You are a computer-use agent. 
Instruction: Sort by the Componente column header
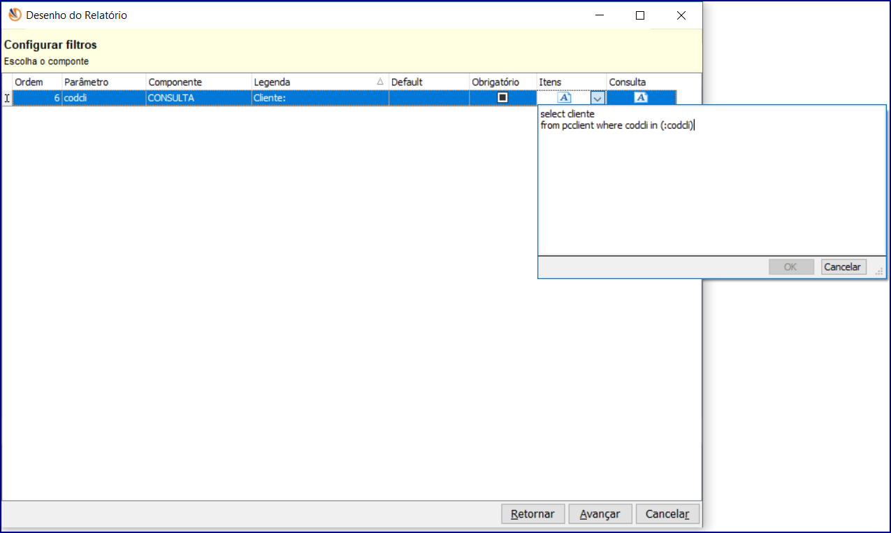(198, 82)
